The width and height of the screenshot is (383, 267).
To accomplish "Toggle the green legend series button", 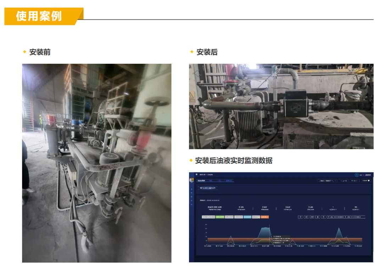I will [220, 217].
